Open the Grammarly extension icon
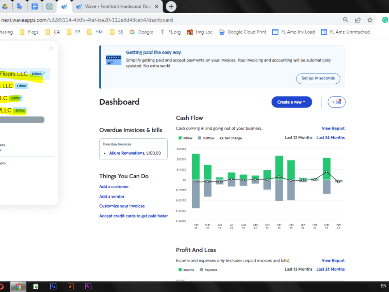The height and width of the screenshot is (292, 389). 385,20
